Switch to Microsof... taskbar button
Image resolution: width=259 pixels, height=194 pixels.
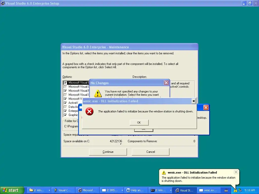87,190
